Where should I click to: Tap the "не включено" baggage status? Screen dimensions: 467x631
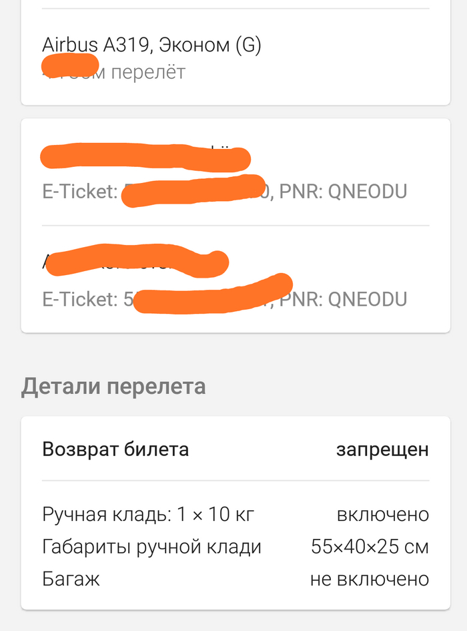click(x=369, y=579)
